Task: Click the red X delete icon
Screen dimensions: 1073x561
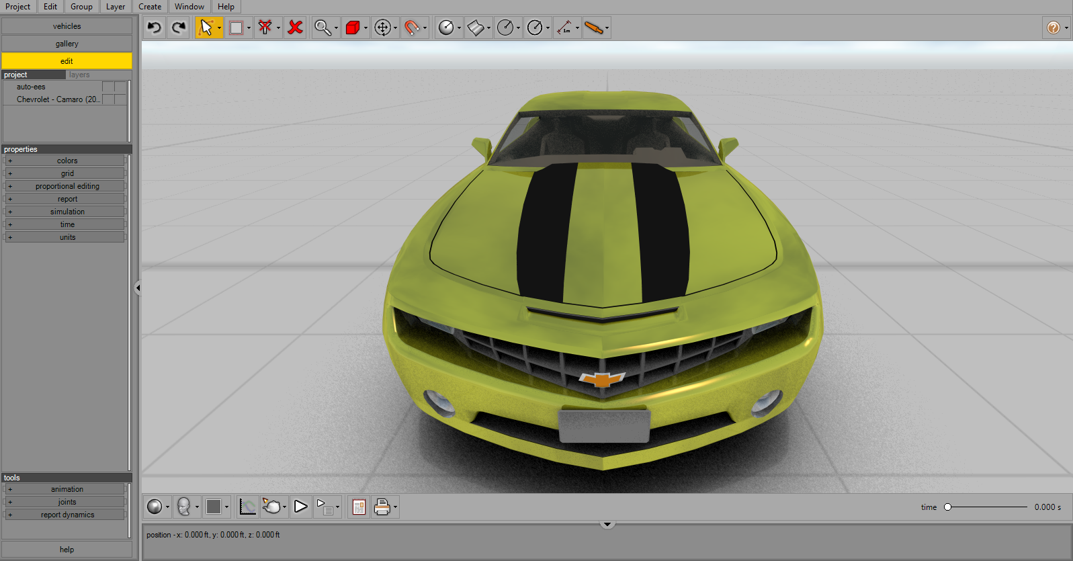Action: pyautogui.click(x=295, y=28)
